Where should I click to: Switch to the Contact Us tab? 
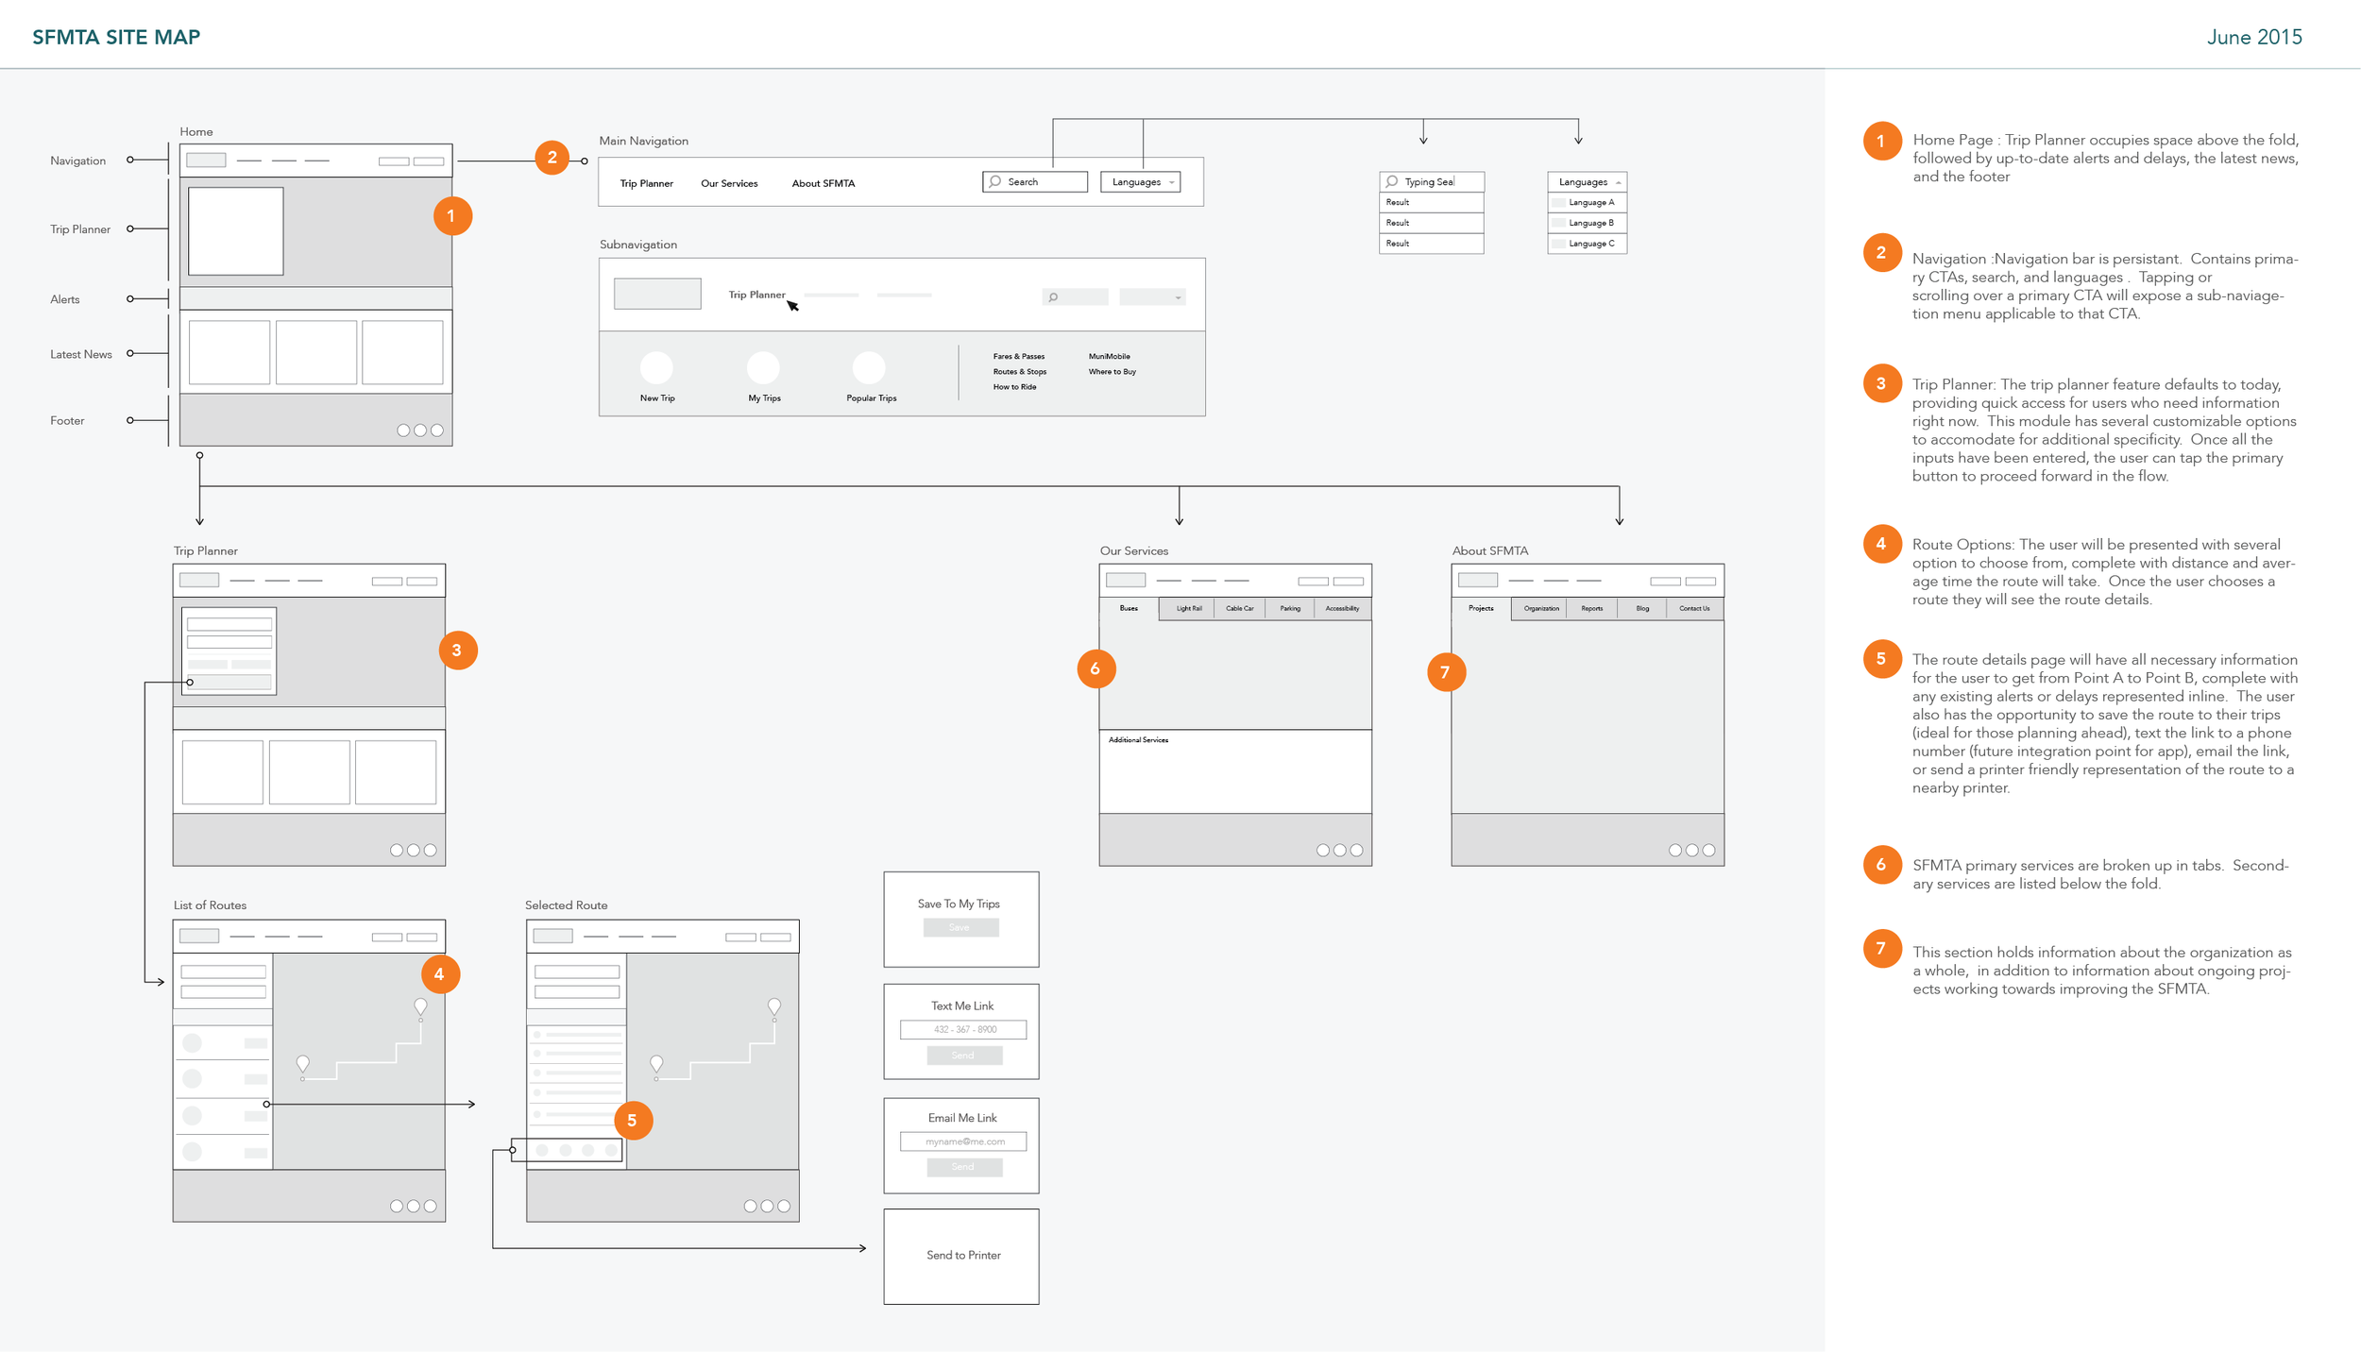pyautogui.click(x=1694, y=609)
